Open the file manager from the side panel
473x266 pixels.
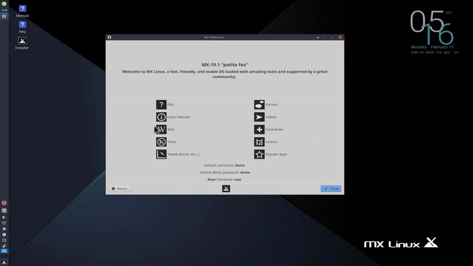click(x=4, y=211)
